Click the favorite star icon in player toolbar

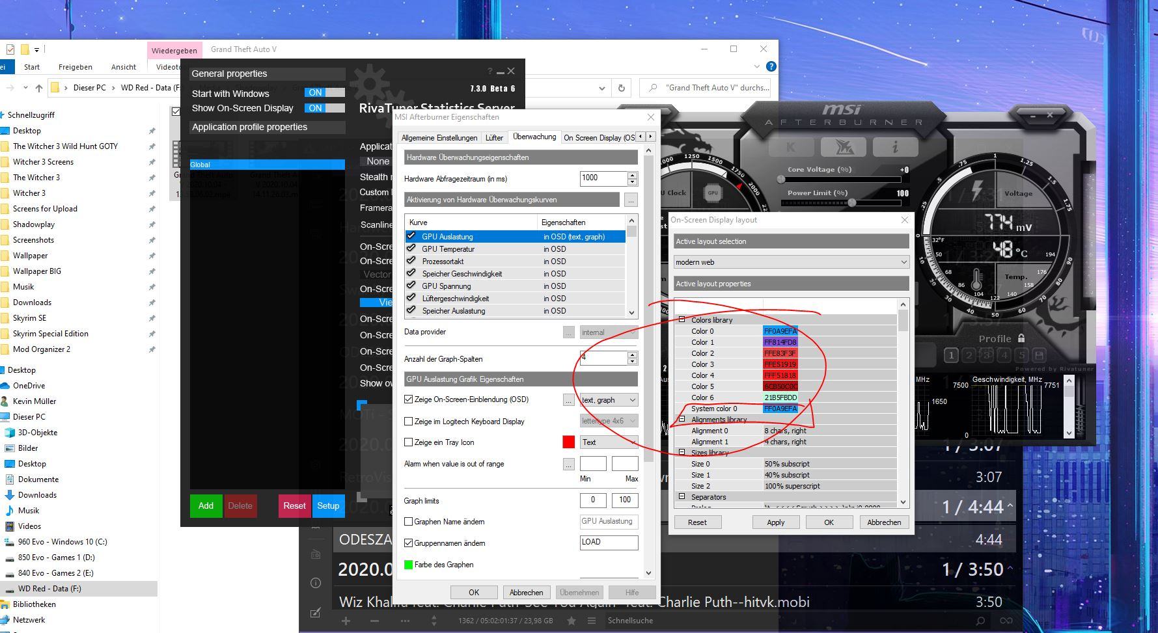[x=571, y=621]
